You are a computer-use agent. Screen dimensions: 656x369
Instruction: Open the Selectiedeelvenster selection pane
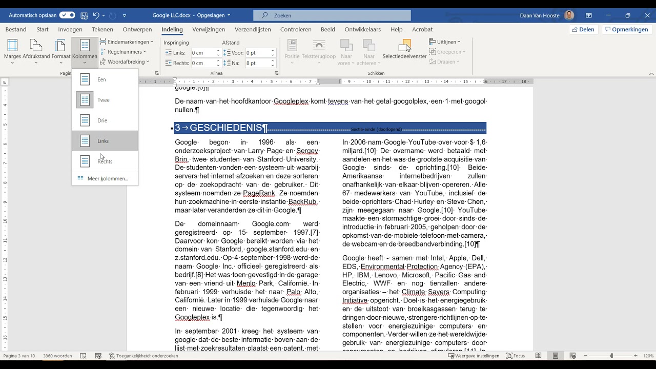[x=405, y=49]
